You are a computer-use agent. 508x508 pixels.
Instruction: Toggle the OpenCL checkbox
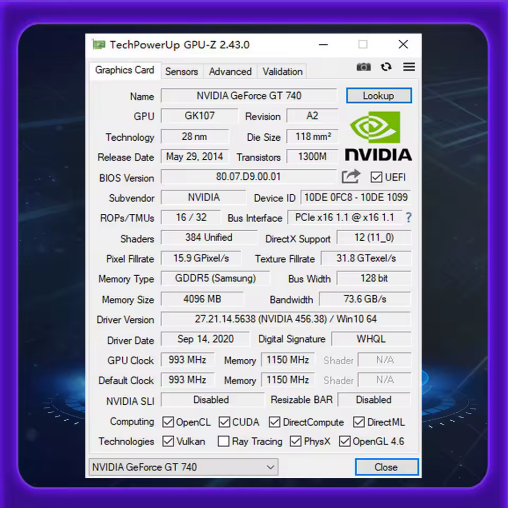click(168, 422)
